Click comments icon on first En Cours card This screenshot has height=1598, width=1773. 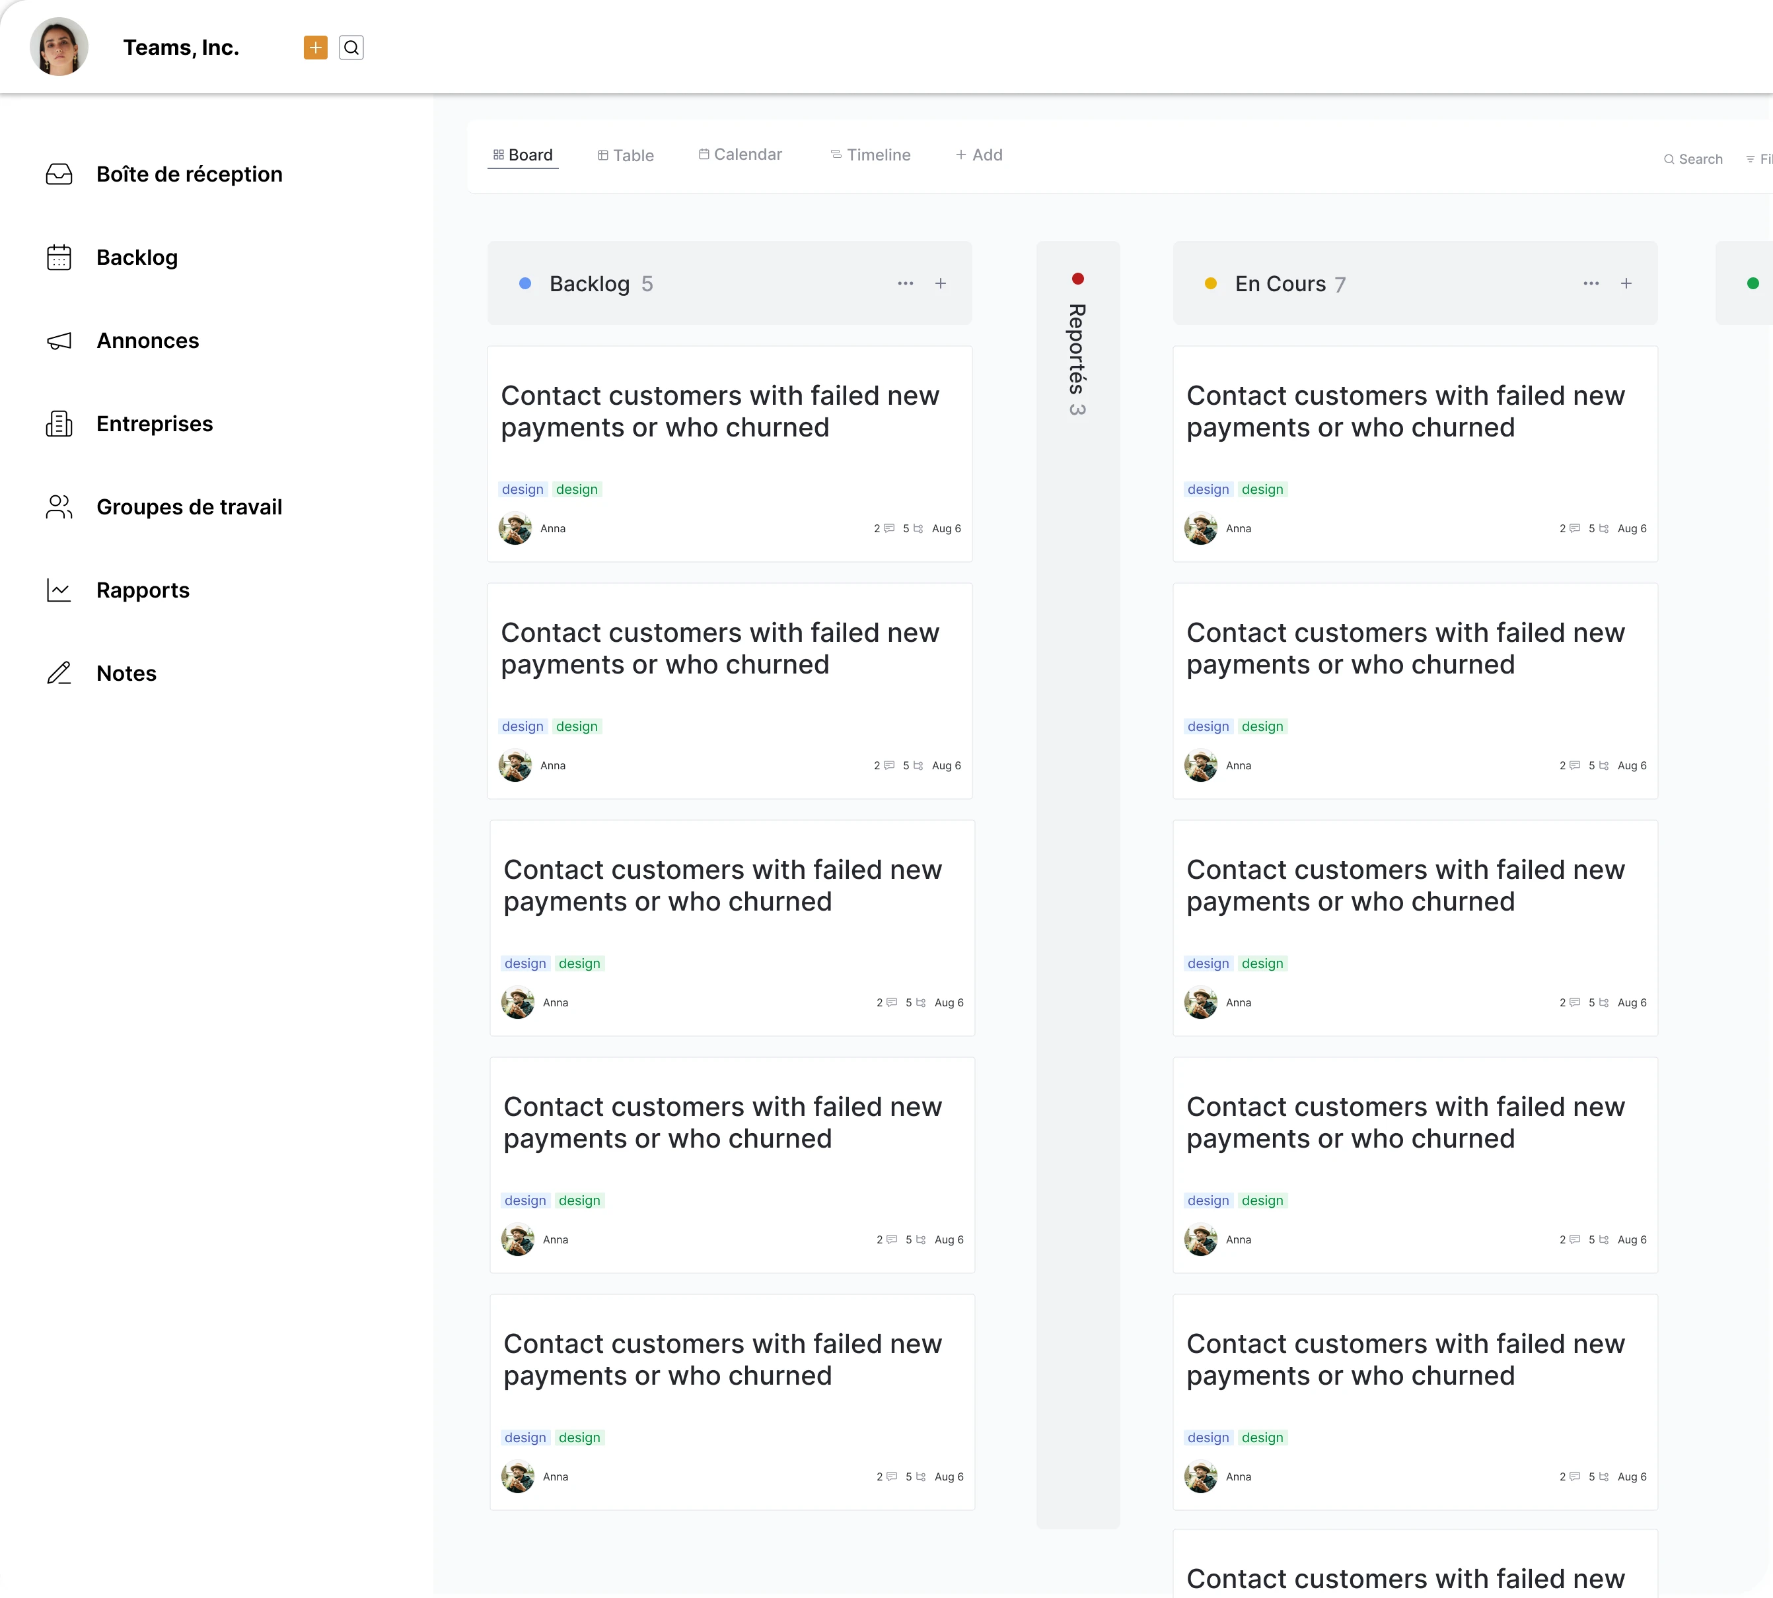tap(1575, 528)
